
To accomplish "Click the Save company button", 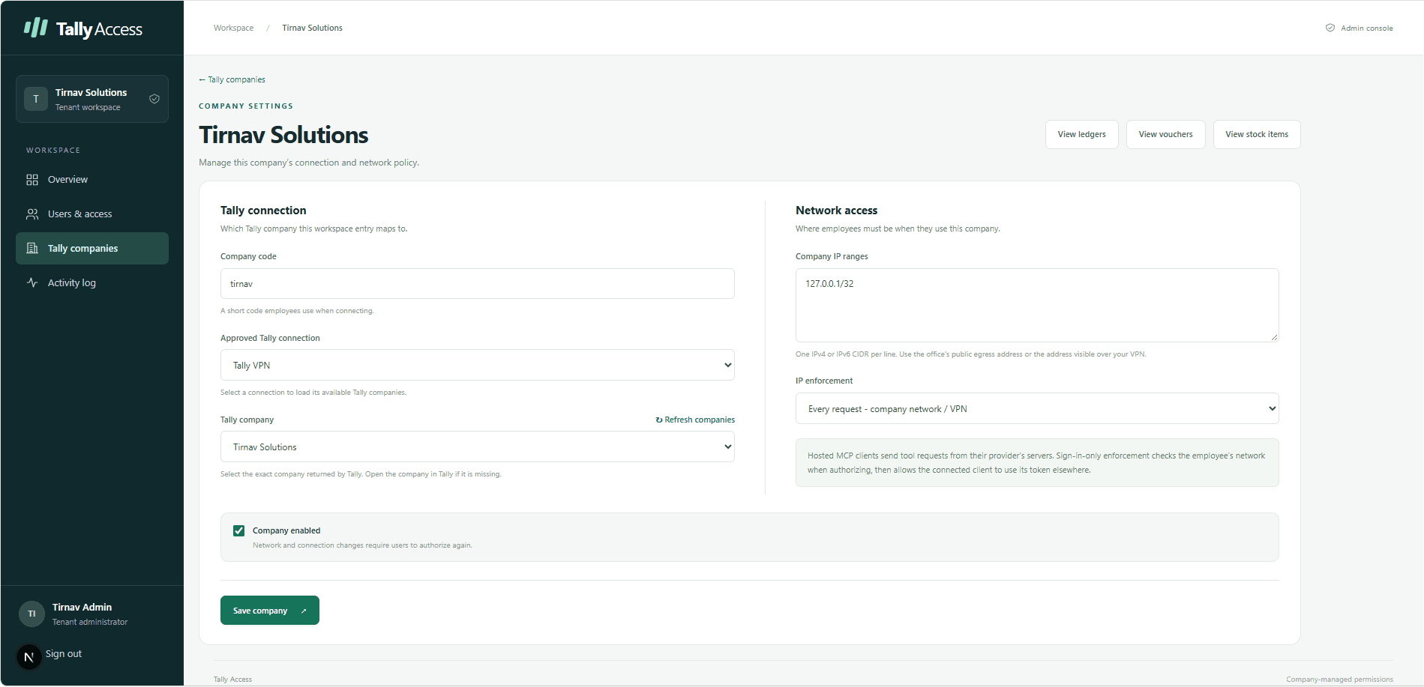I will (x=270, y=611).
